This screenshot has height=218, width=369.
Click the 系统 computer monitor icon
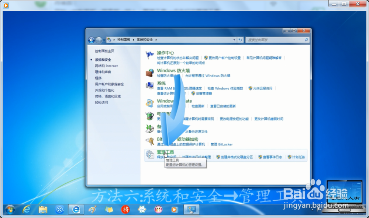point(150,85)
